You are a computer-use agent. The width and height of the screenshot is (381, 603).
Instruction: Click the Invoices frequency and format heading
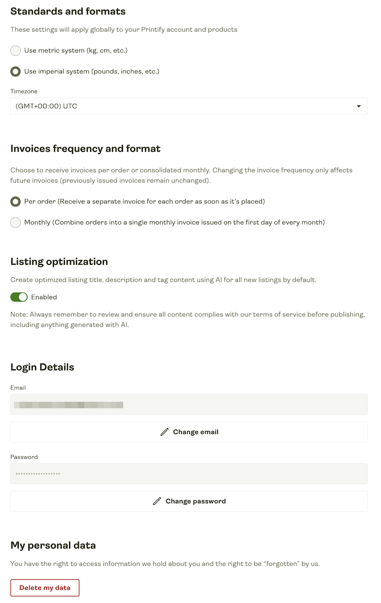pyautogui.click(x=85, y=149)
